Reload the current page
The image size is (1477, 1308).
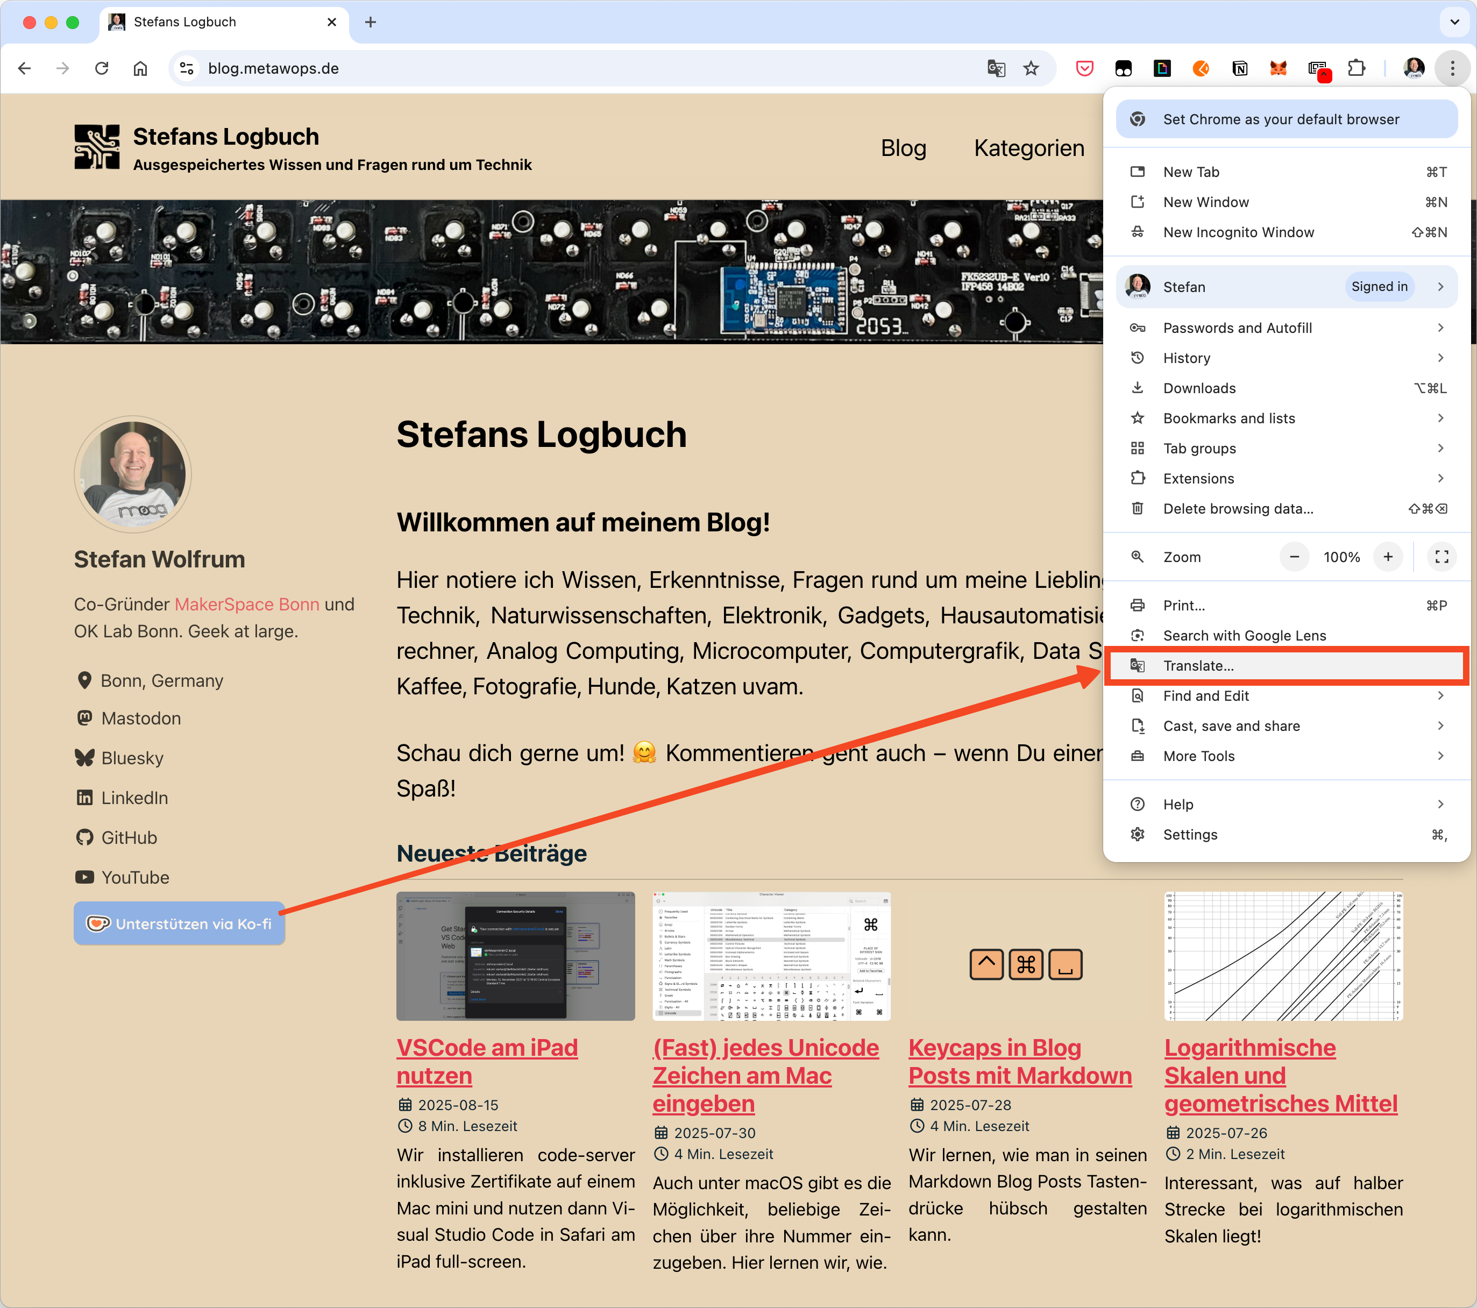point(102,68)
